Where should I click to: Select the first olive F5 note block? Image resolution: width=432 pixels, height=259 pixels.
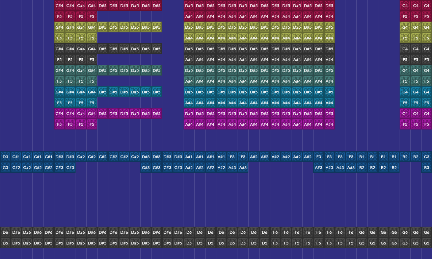coord(59,38)
